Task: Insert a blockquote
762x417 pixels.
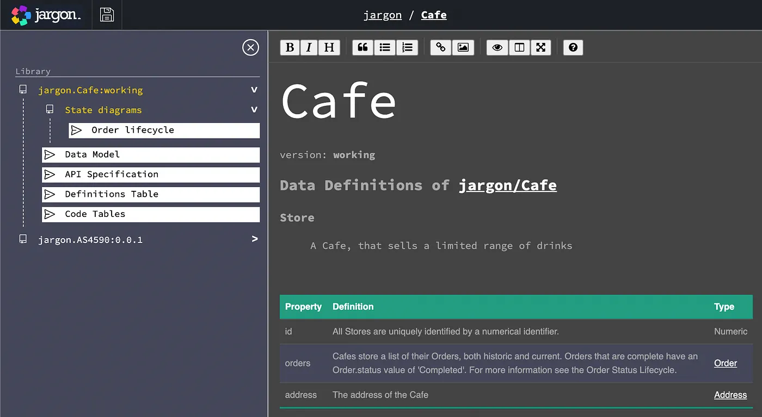Action: tap(362, 47)
